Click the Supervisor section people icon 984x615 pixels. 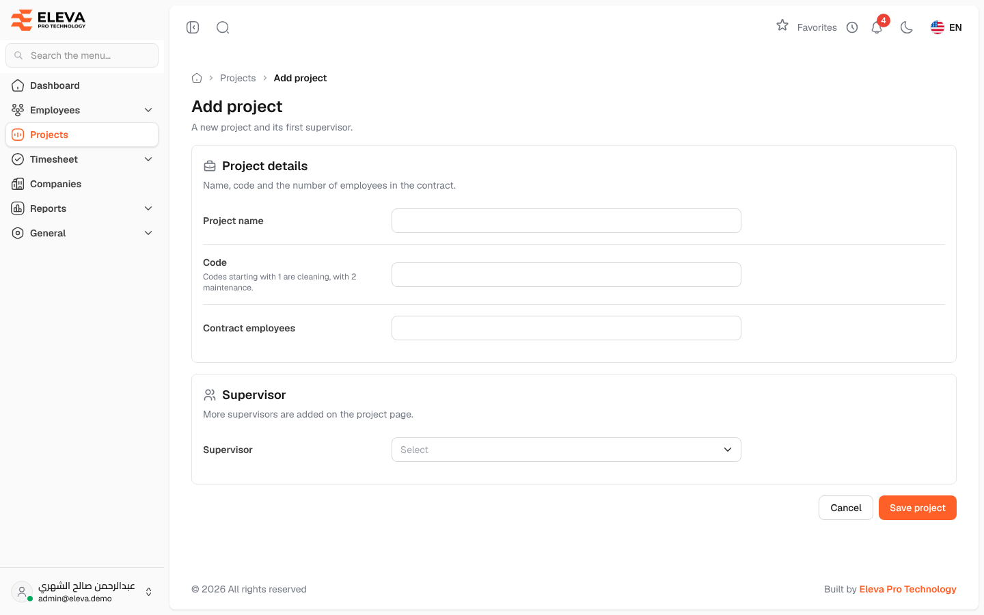[210, 395]
